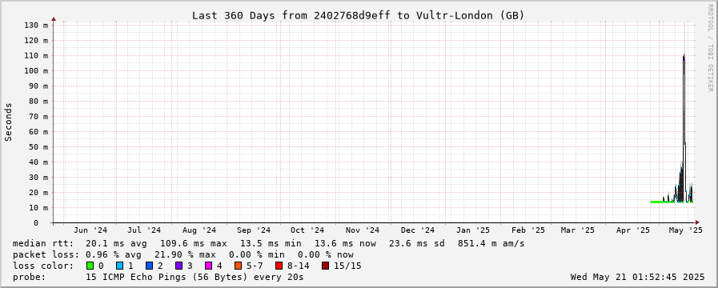The width and height of the screenshot is (718, 288).
Task: Click the timestamp Wed May 21 2025
Action: tap(637, 277)
